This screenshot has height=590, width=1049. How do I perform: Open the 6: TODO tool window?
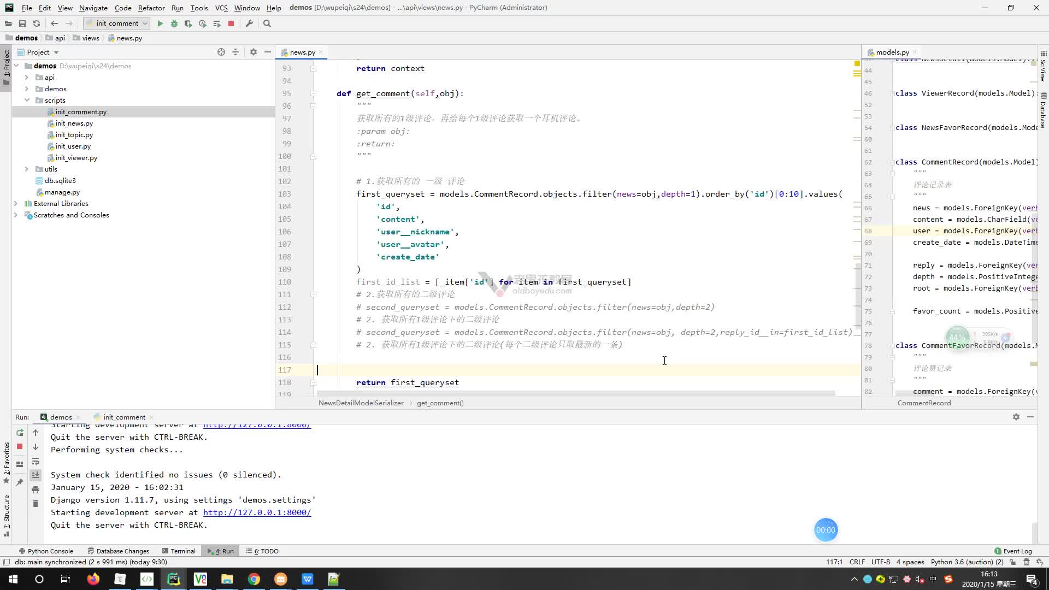point(262,551)
